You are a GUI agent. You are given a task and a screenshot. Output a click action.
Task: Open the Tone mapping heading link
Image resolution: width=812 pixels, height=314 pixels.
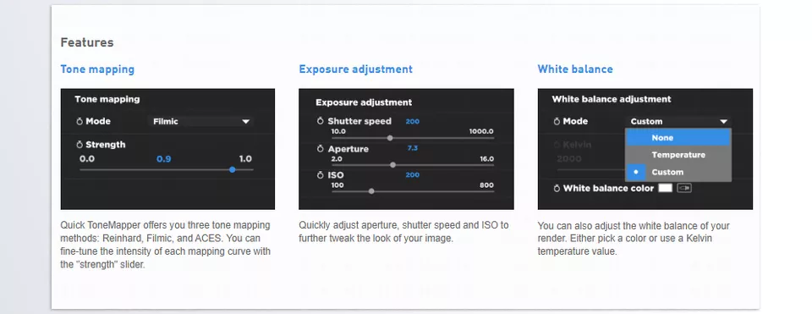point(97,69)
